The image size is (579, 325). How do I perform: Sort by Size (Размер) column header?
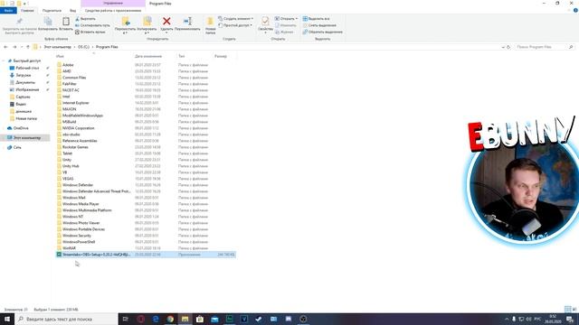point(221,56)
